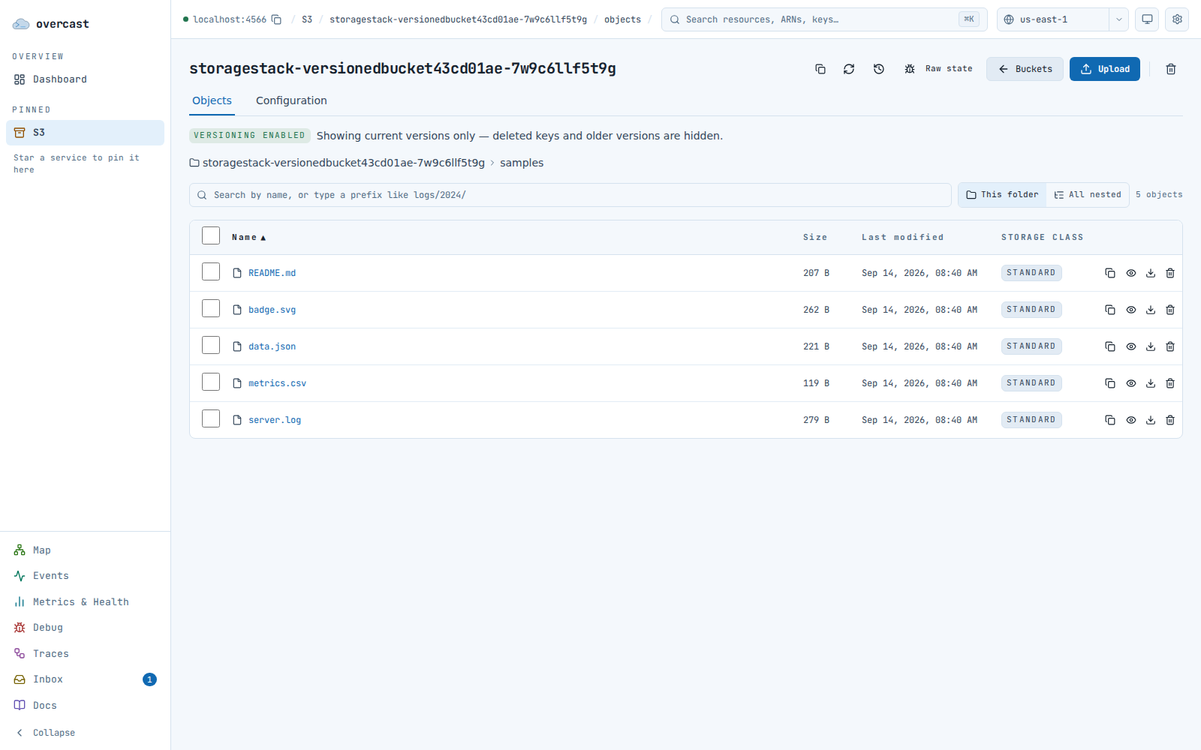Screen dimensions: 1201x750
Task: Check the server.log row checkbox
Action: coord(211,418)
